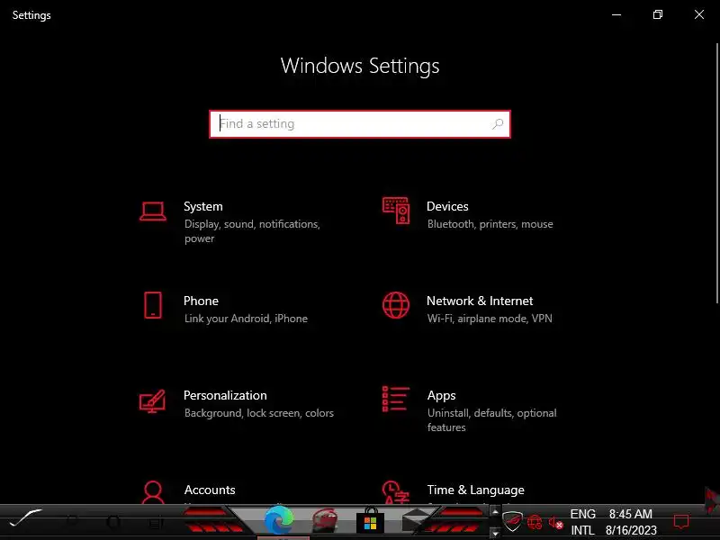Screen dimensions: 720x540
Task: Select the Phone settings icon
Action: point(153,305)
